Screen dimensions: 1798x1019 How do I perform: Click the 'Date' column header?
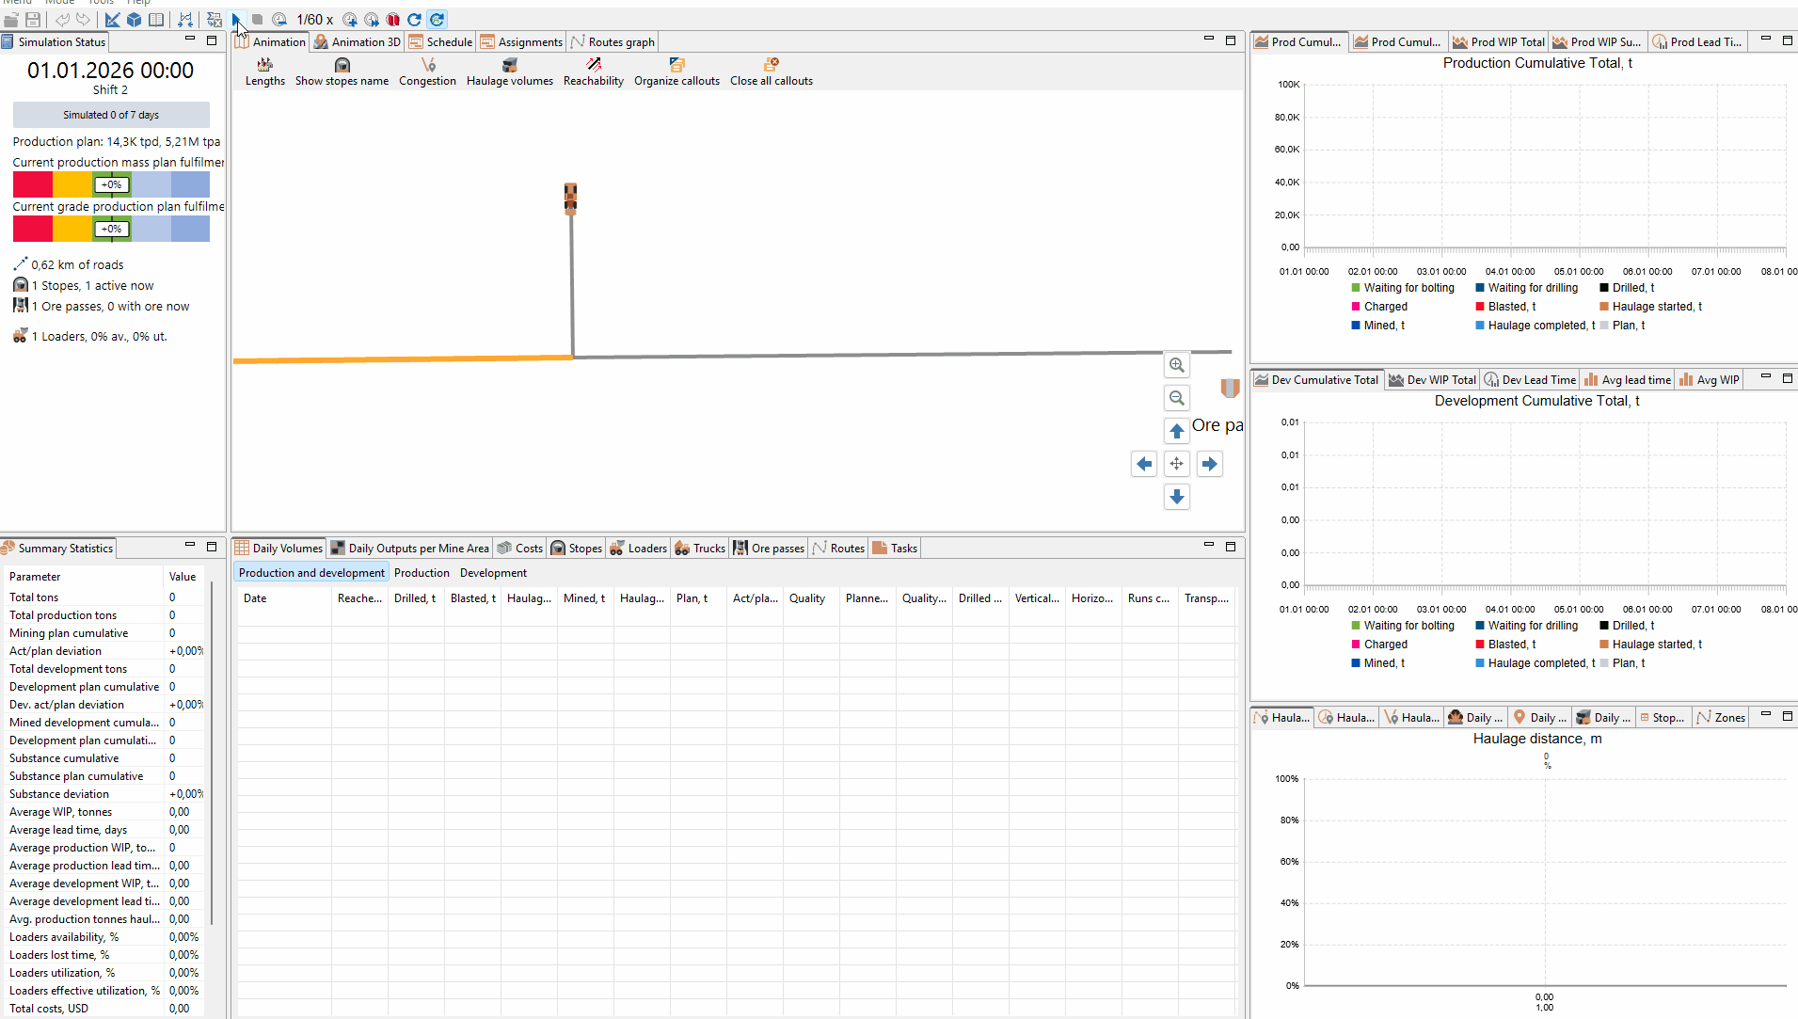(284, 597)
